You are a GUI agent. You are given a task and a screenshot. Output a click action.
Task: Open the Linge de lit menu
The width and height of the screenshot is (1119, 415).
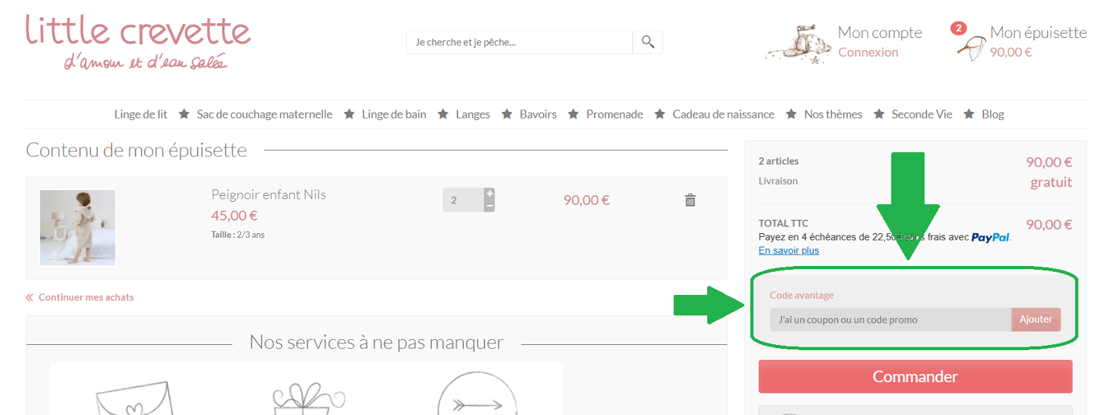[x=141, y=114]
